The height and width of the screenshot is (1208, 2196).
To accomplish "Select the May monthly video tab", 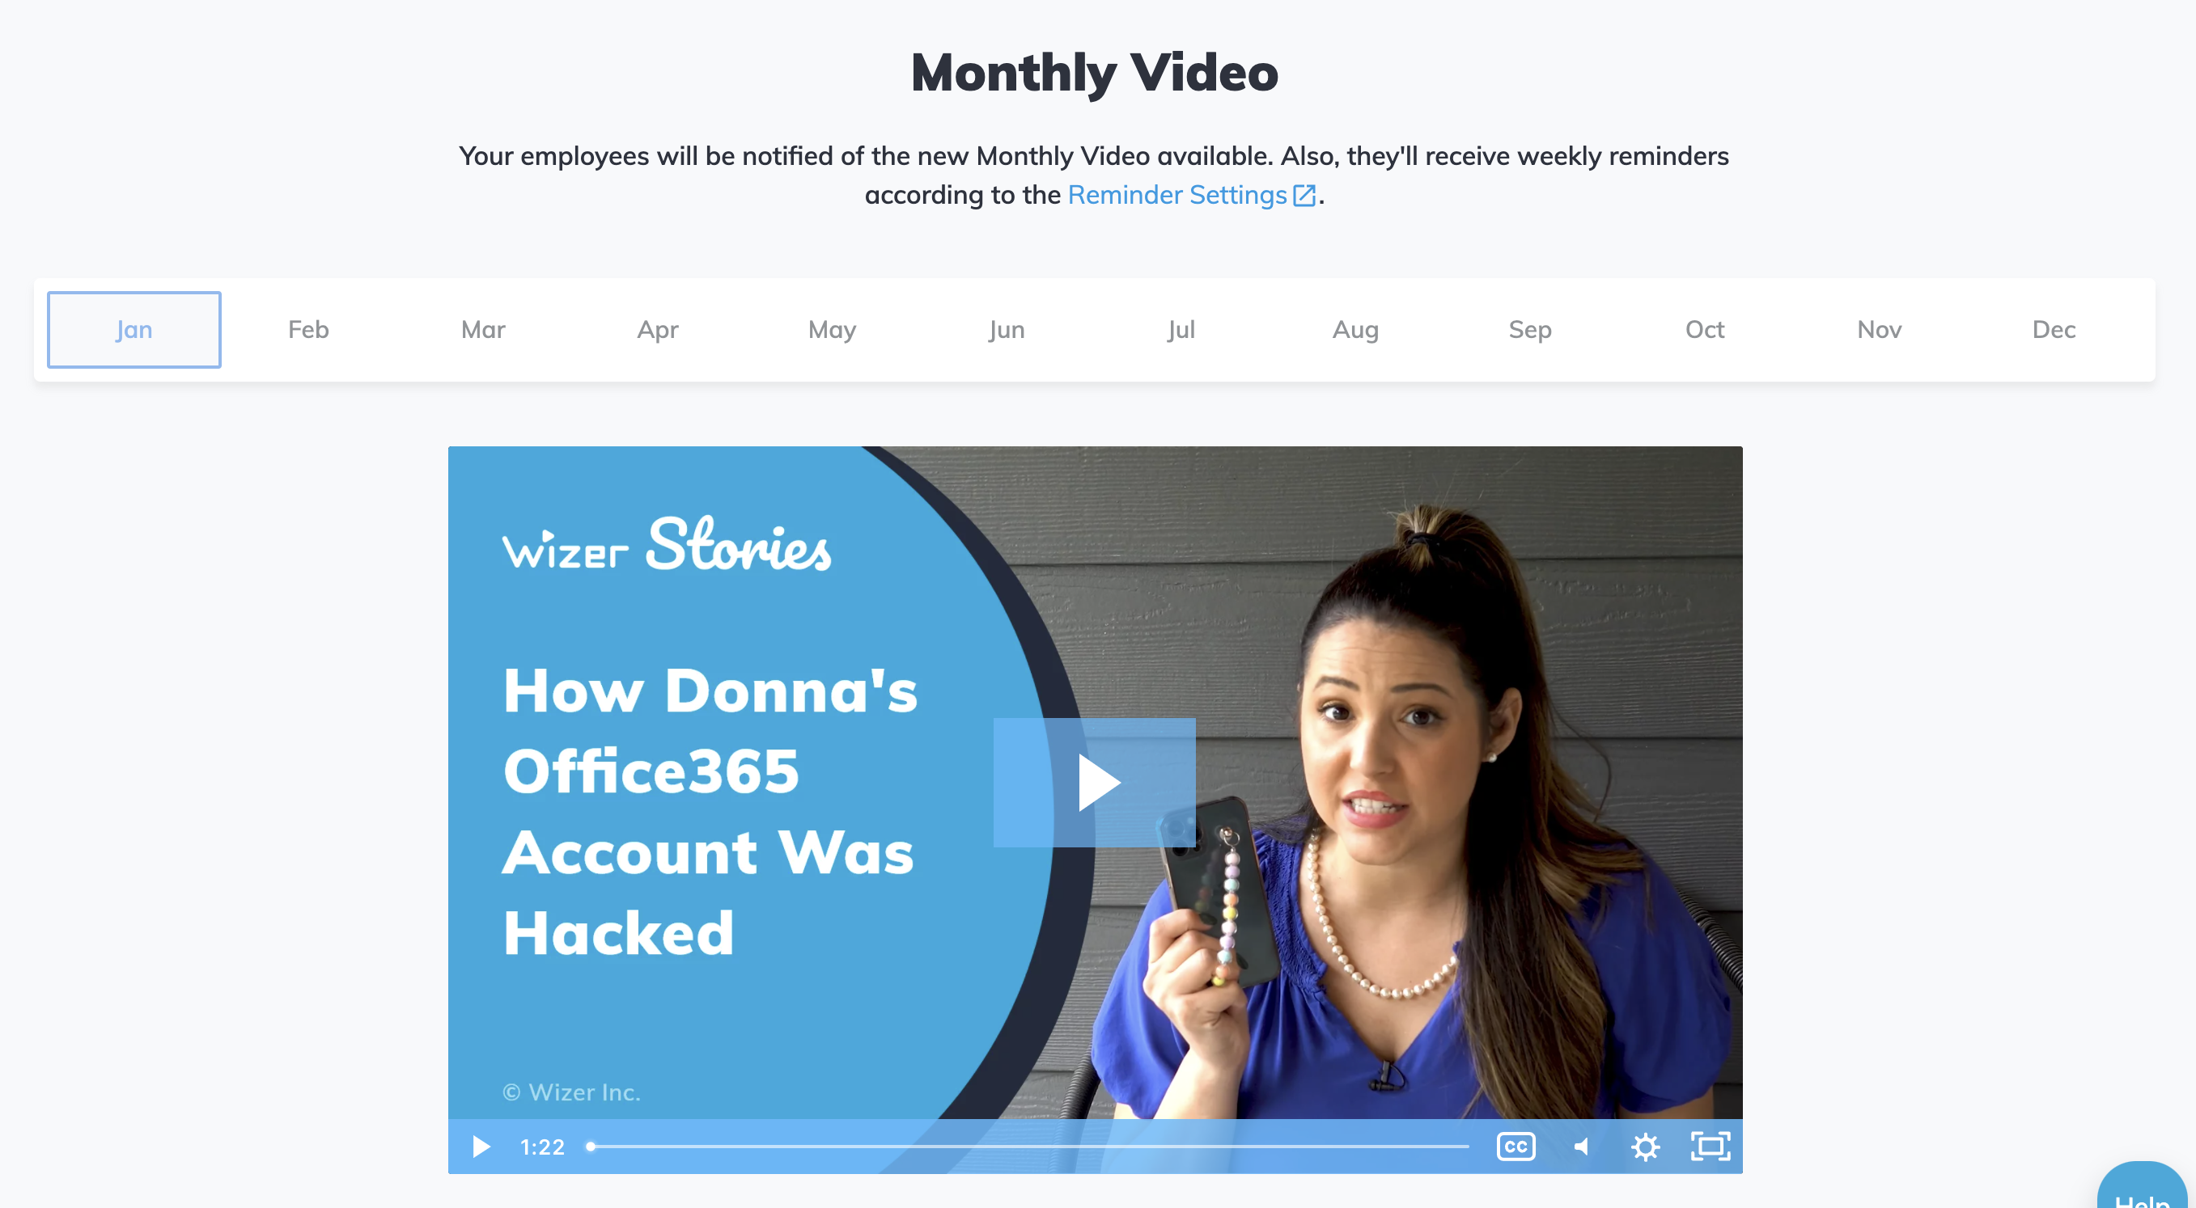I will click(831, 329).
